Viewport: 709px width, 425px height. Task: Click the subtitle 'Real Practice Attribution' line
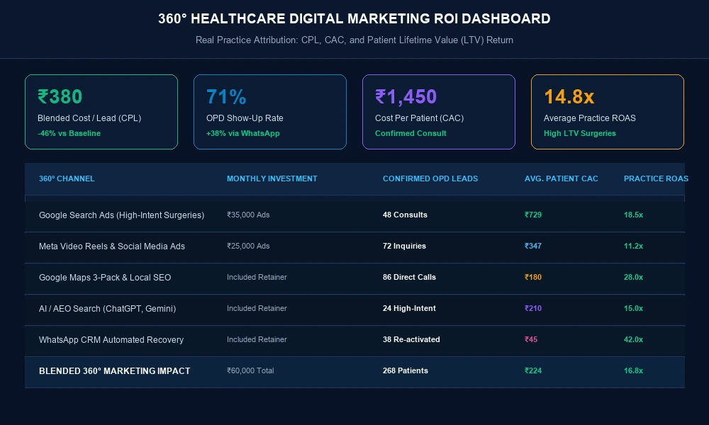tap(354, 40)
